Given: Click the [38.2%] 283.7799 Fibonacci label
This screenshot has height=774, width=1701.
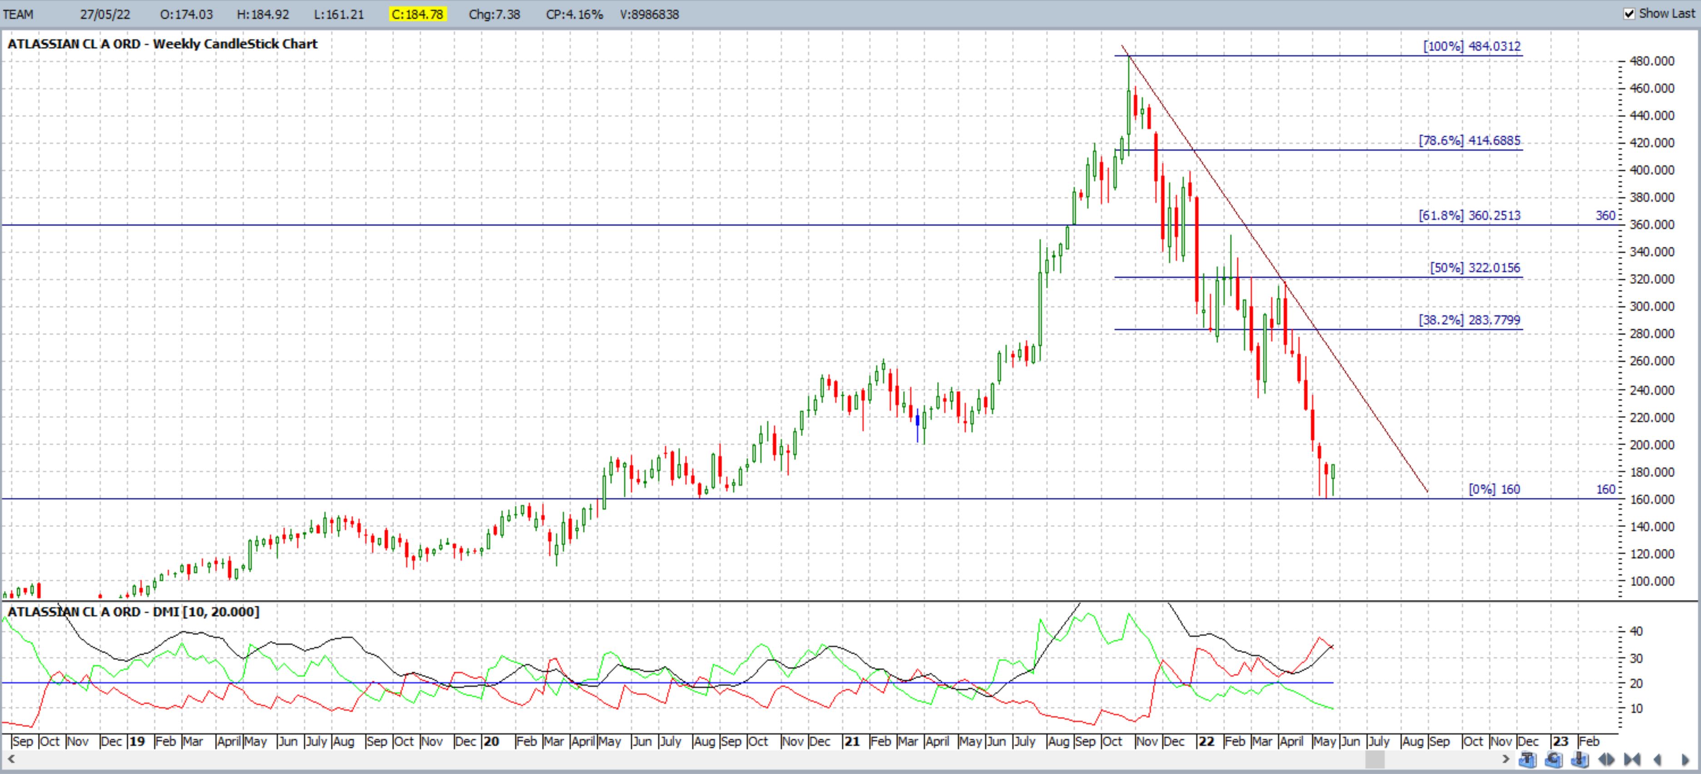Looking at the screenshot, I should coord(1470,320).
